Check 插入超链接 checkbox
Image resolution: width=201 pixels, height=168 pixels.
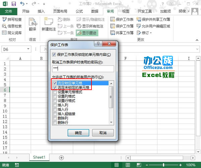pyautogui.click(x=55, y=114)
